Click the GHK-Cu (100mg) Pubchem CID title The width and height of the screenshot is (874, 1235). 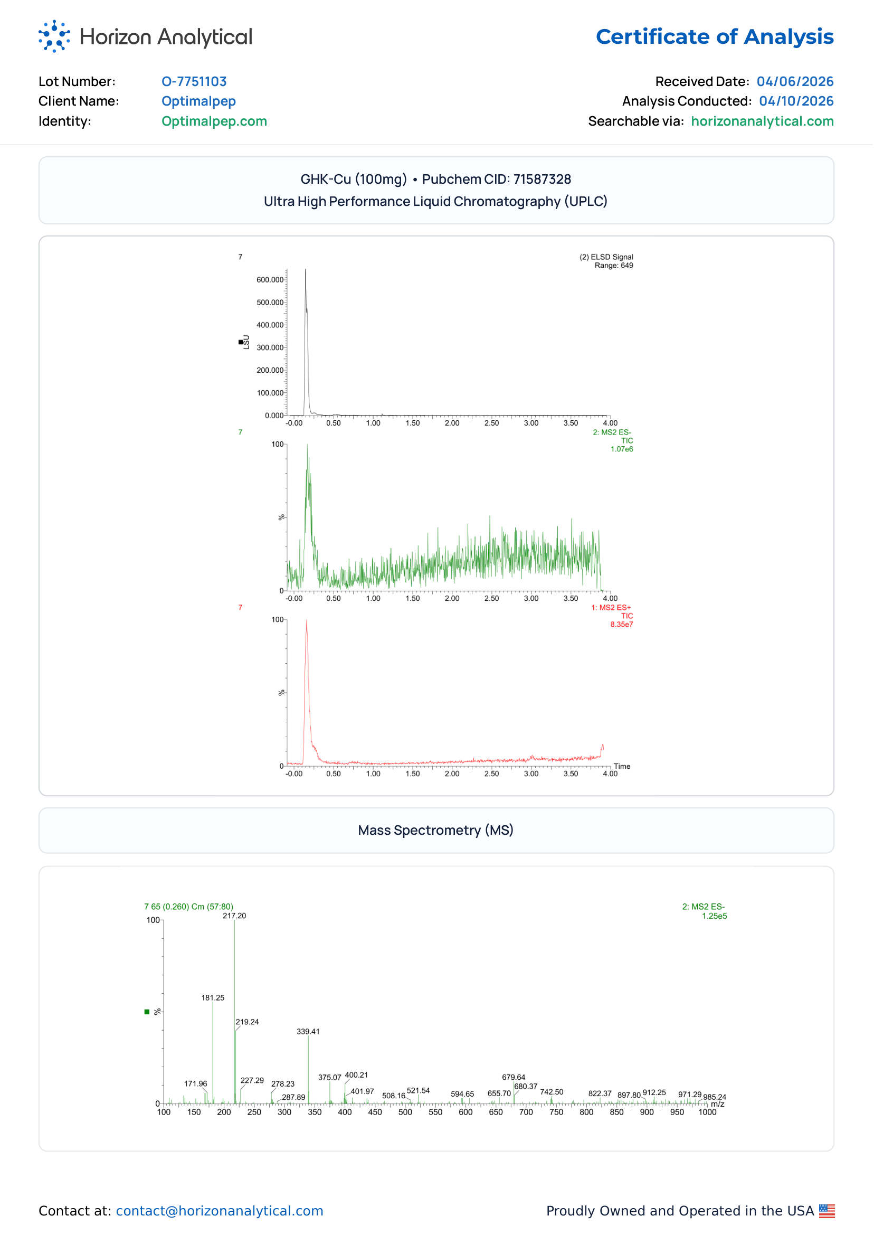[436, 180]
